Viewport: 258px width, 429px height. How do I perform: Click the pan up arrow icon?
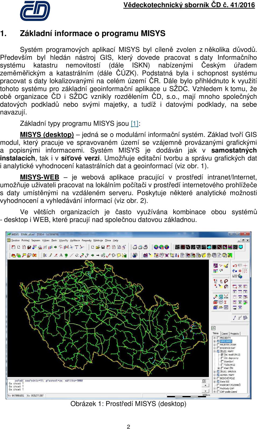click(x=240, y=287)
